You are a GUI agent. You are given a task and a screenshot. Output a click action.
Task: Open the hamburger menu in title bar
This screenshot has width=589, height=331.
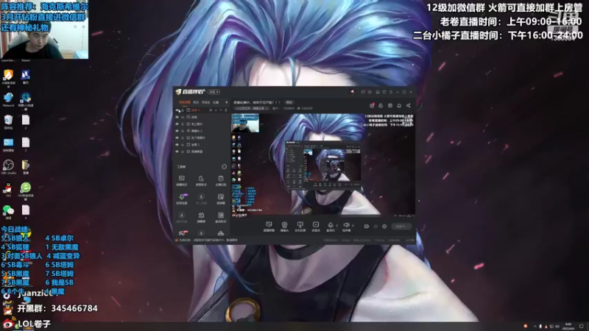click(391, 92)
